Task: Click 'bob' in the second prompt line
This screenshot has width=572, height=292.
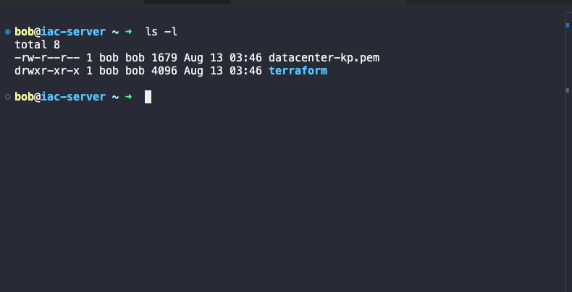Action: pos(24,97)
